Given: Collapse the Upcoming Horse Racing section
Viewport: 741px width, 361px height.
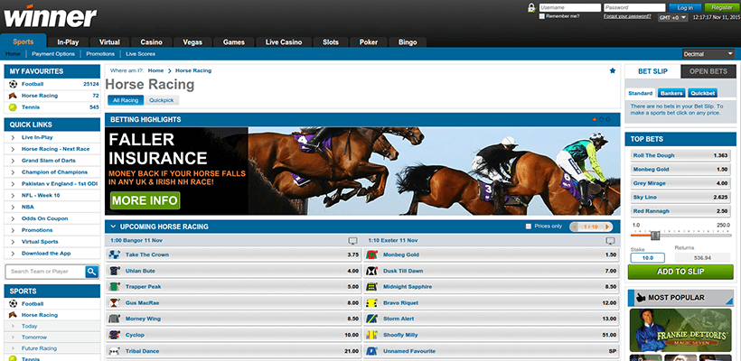Looking at the screenshot, I should click(x=113, y=227).
